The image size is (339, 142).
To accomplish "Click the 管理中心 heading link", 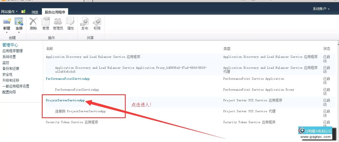I will (x=10, y=45).
